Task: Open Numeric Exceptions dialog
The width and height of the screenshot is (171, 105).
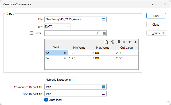Action: click(60, 80)
